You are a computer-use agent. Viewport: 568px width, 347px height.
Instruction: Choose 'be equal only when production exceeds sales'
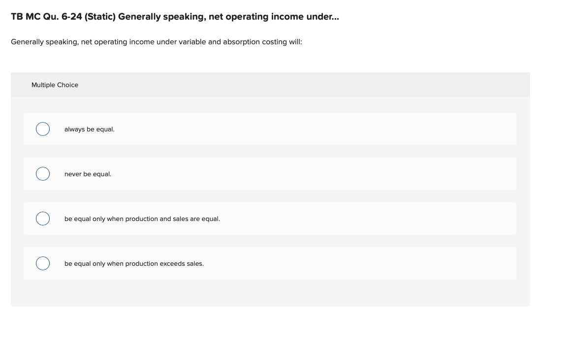point(43,263)
